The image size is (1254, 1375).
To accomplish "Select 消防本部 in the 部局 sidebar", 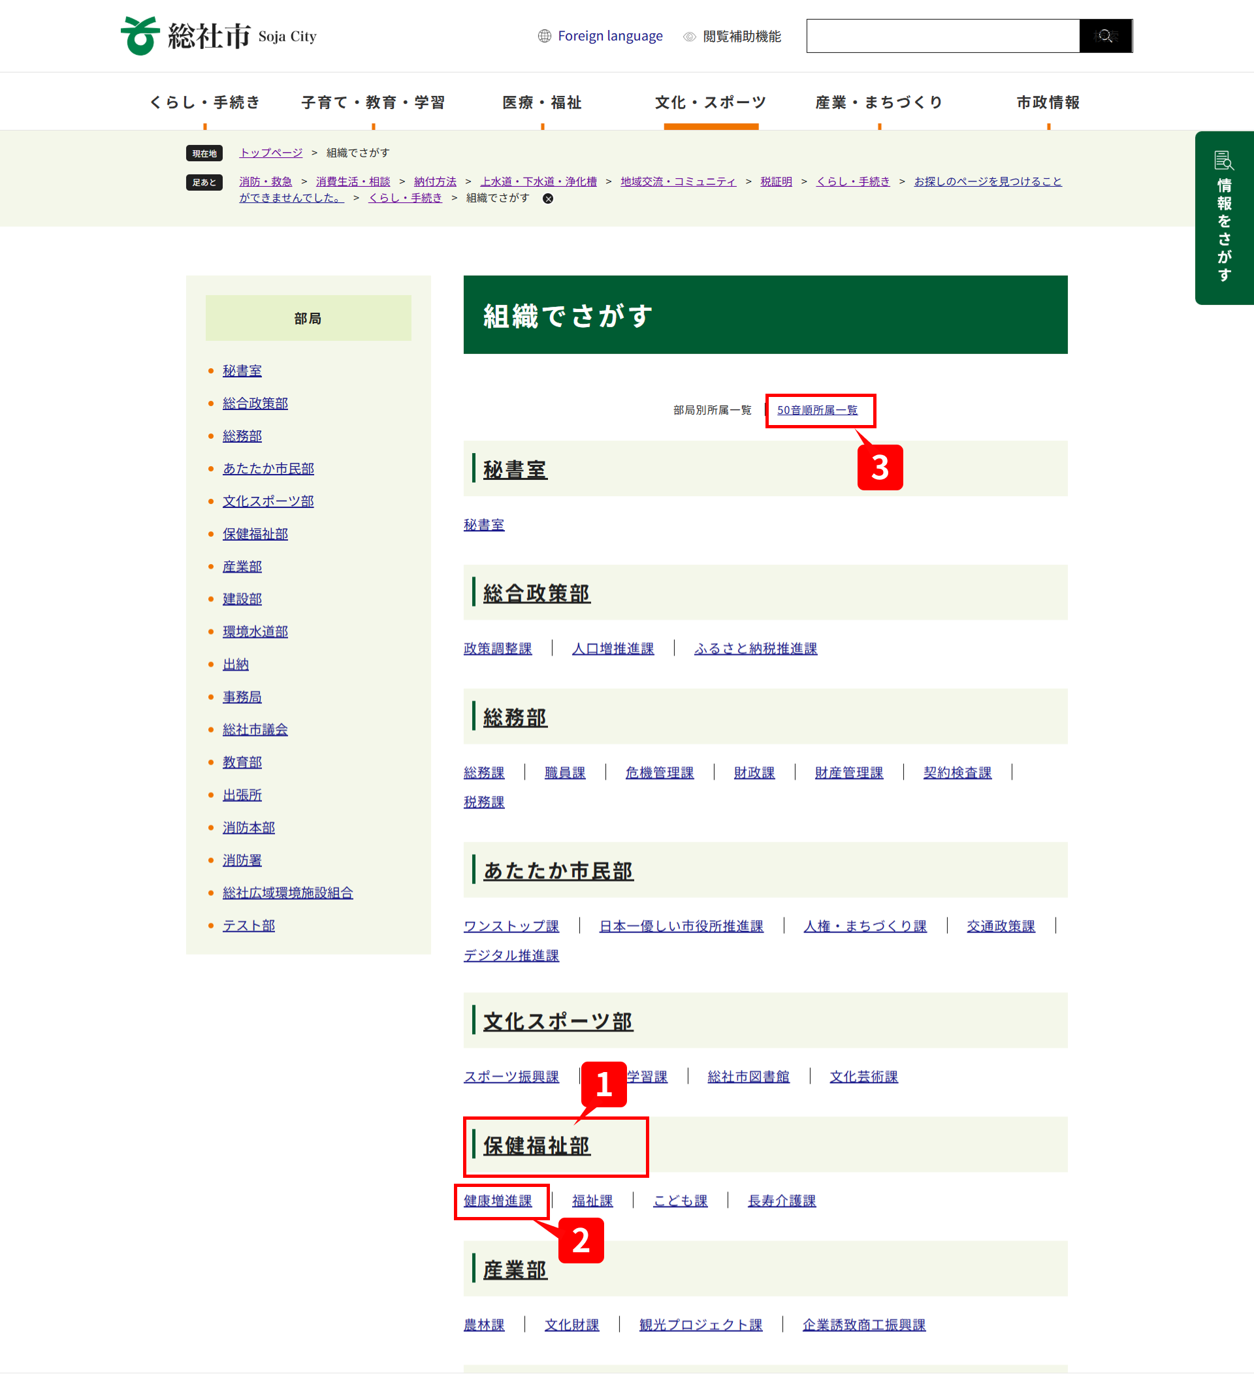I will [248, 827].
